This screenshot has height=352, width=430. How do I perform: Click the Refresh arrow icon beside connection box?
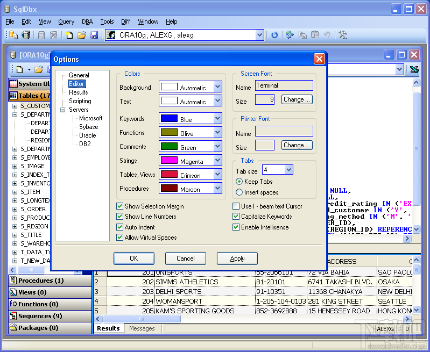(274, 35)
